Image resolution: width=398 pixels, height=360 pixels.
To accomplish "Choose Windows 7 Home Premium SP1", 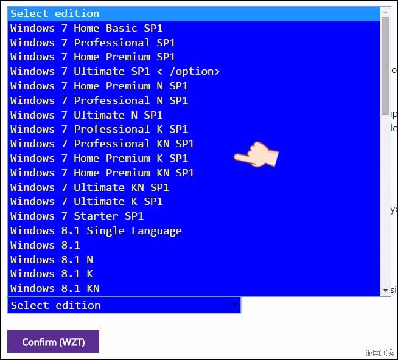I will click(x=194, y=57).
